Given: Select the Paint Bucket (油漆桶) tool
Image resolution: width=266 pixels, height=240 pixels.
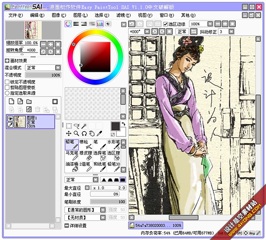Looking at the screenshot, I should pos(72,167).
